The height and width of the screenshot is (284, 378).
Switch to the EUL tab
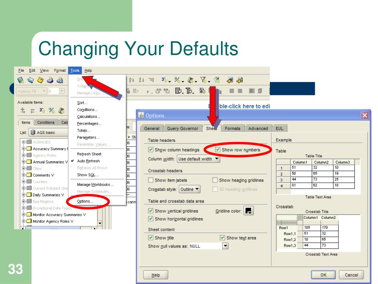[x=279, y=128]
